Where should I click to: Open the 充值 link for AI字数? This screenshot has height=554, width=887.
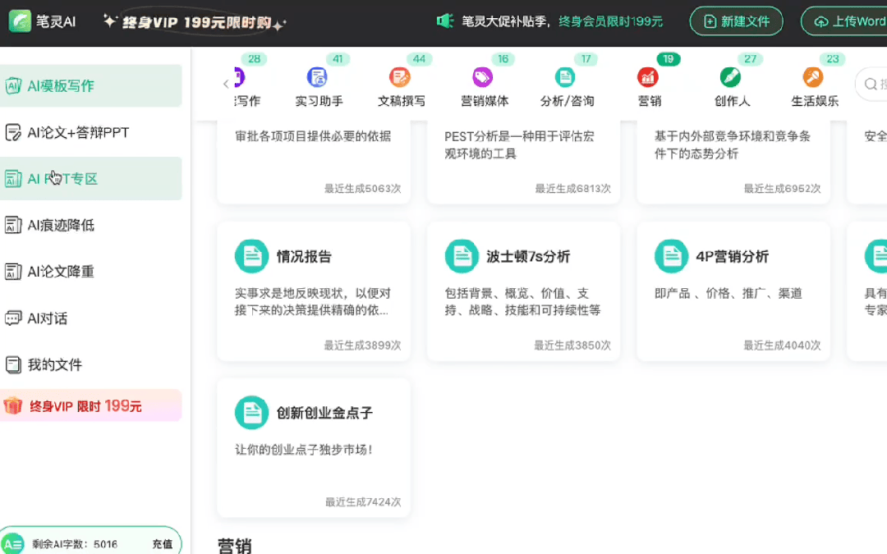pos(161,543)
